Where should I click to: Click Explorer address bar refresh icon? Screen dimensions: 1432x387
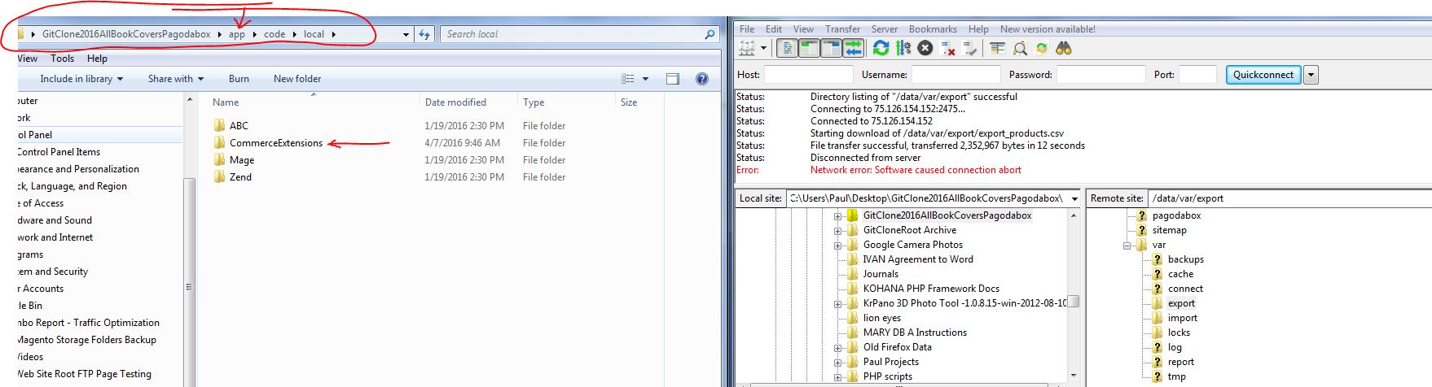tap(424, 34)
